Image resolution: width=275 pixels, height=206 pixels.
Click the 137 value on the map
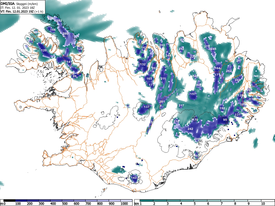pyautogui.click(x=147, y=107)
